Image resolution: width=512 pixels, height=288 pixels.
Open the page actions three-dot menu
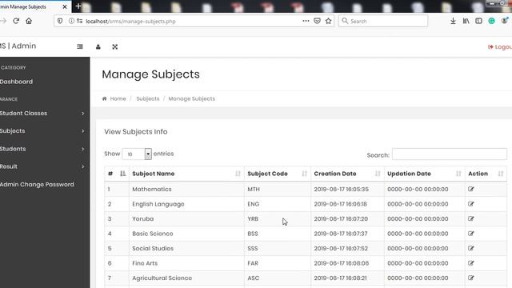click(306, 21)
